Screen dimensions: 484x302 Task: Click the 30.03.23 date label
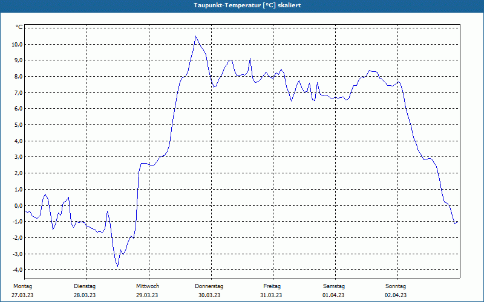tap(209, 295)
